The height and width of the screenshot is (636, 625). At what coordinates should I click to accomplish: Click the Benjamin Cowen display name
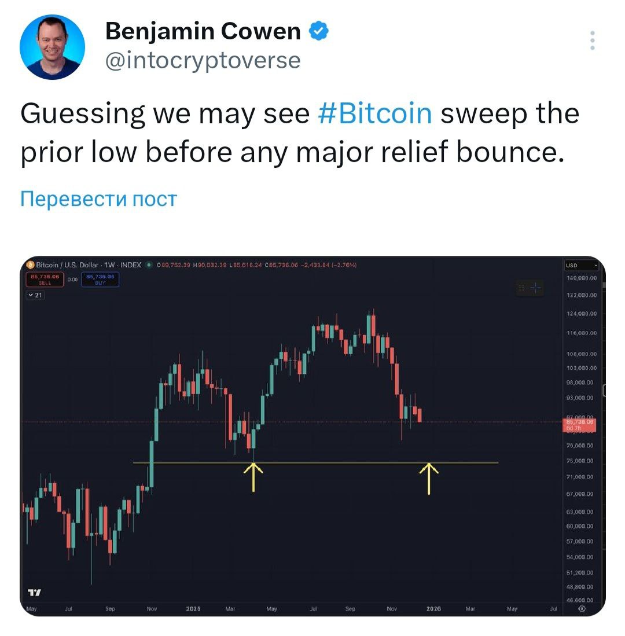(x=203, y=31)
